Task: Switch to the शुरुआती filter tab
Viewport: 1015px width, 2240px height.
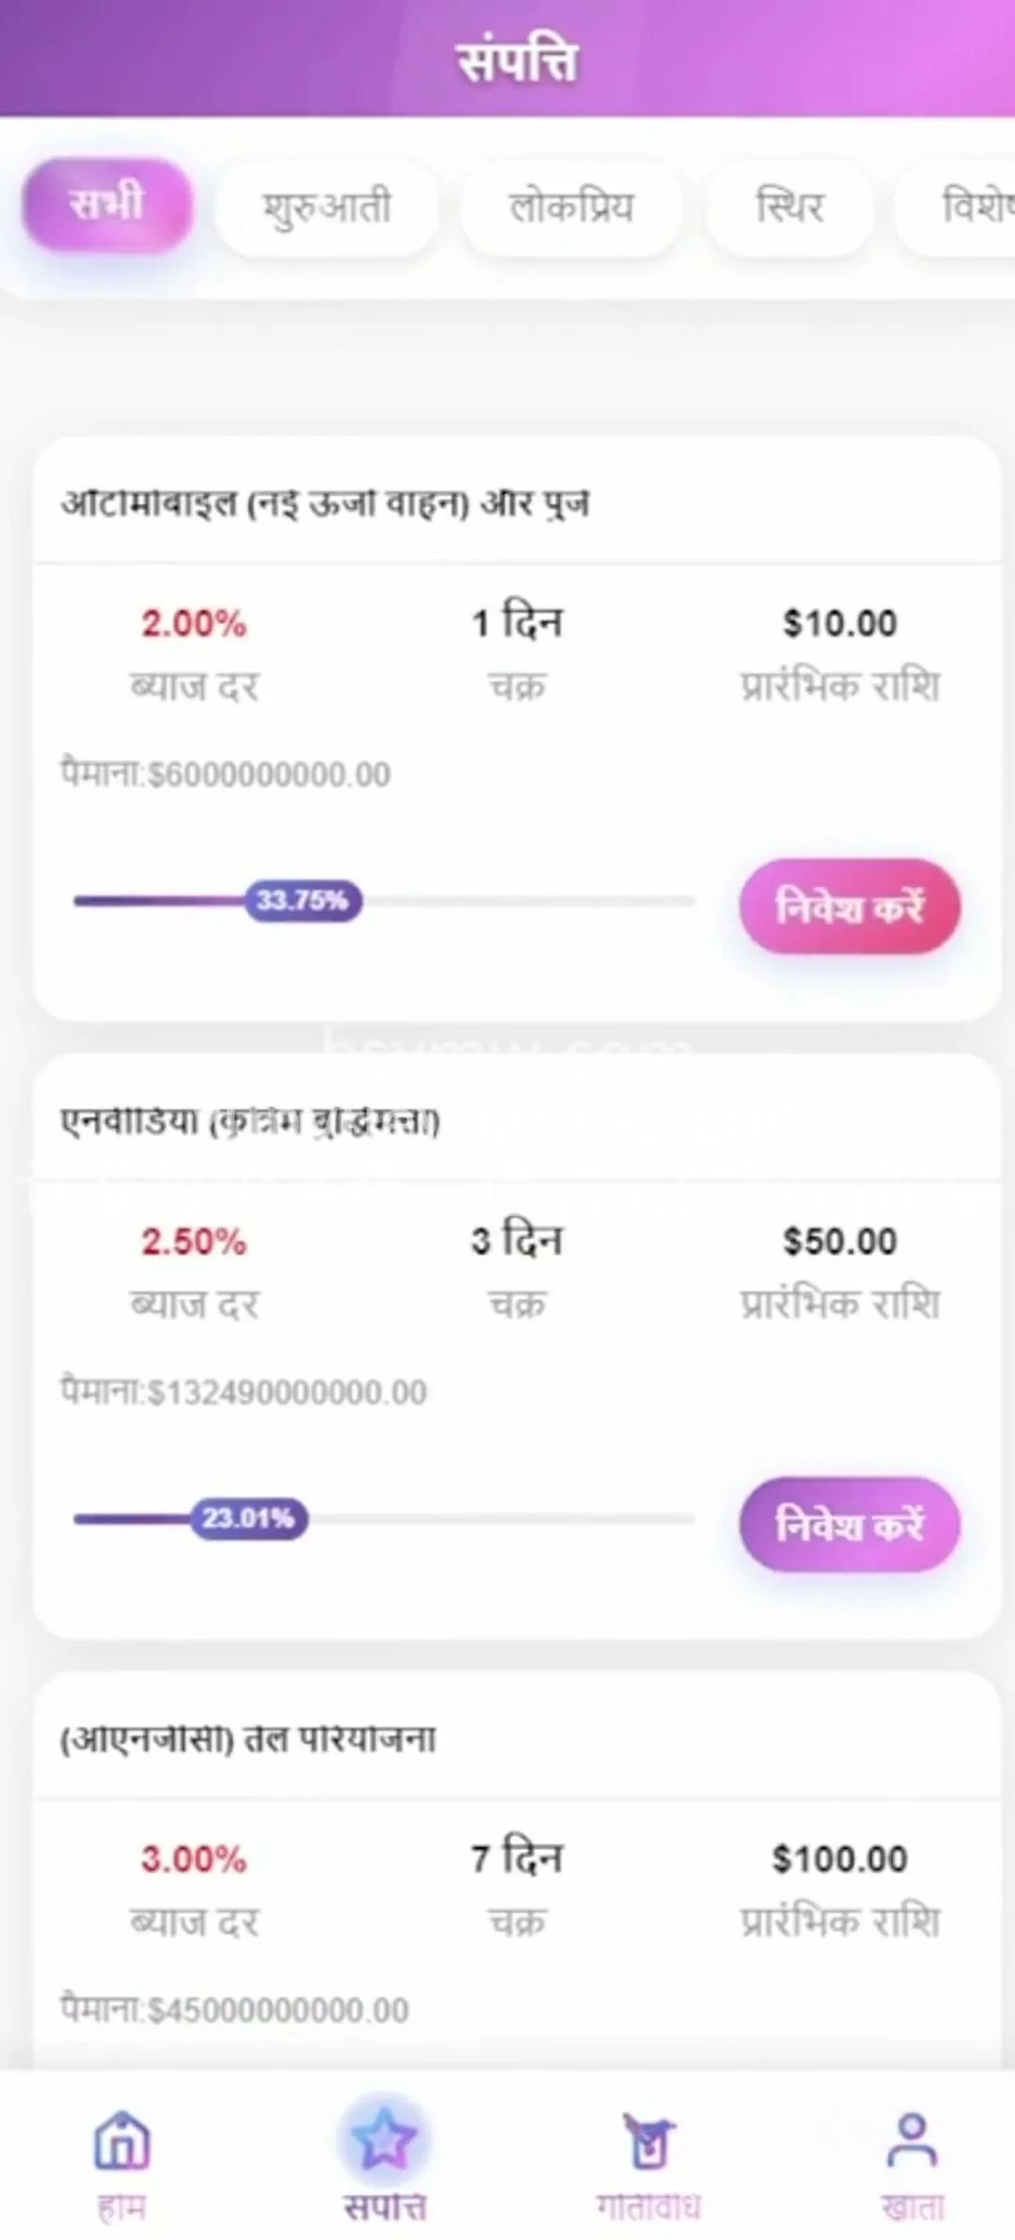Action: pos(326,207)
